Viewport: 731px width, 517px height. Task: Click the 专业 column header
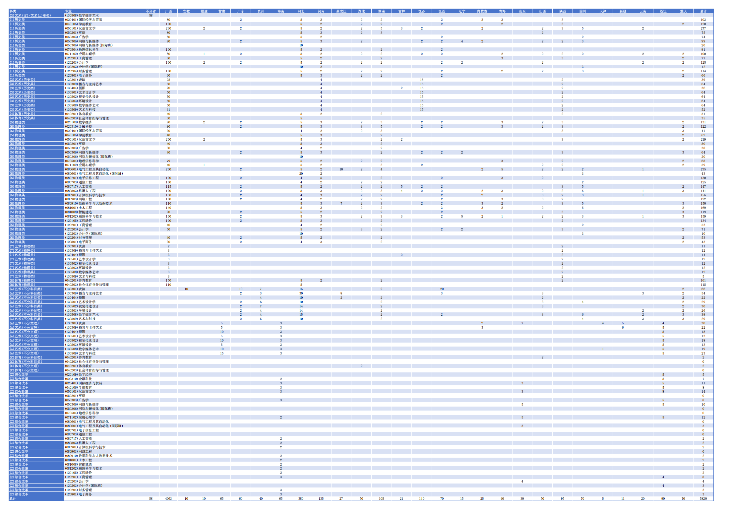68,11
